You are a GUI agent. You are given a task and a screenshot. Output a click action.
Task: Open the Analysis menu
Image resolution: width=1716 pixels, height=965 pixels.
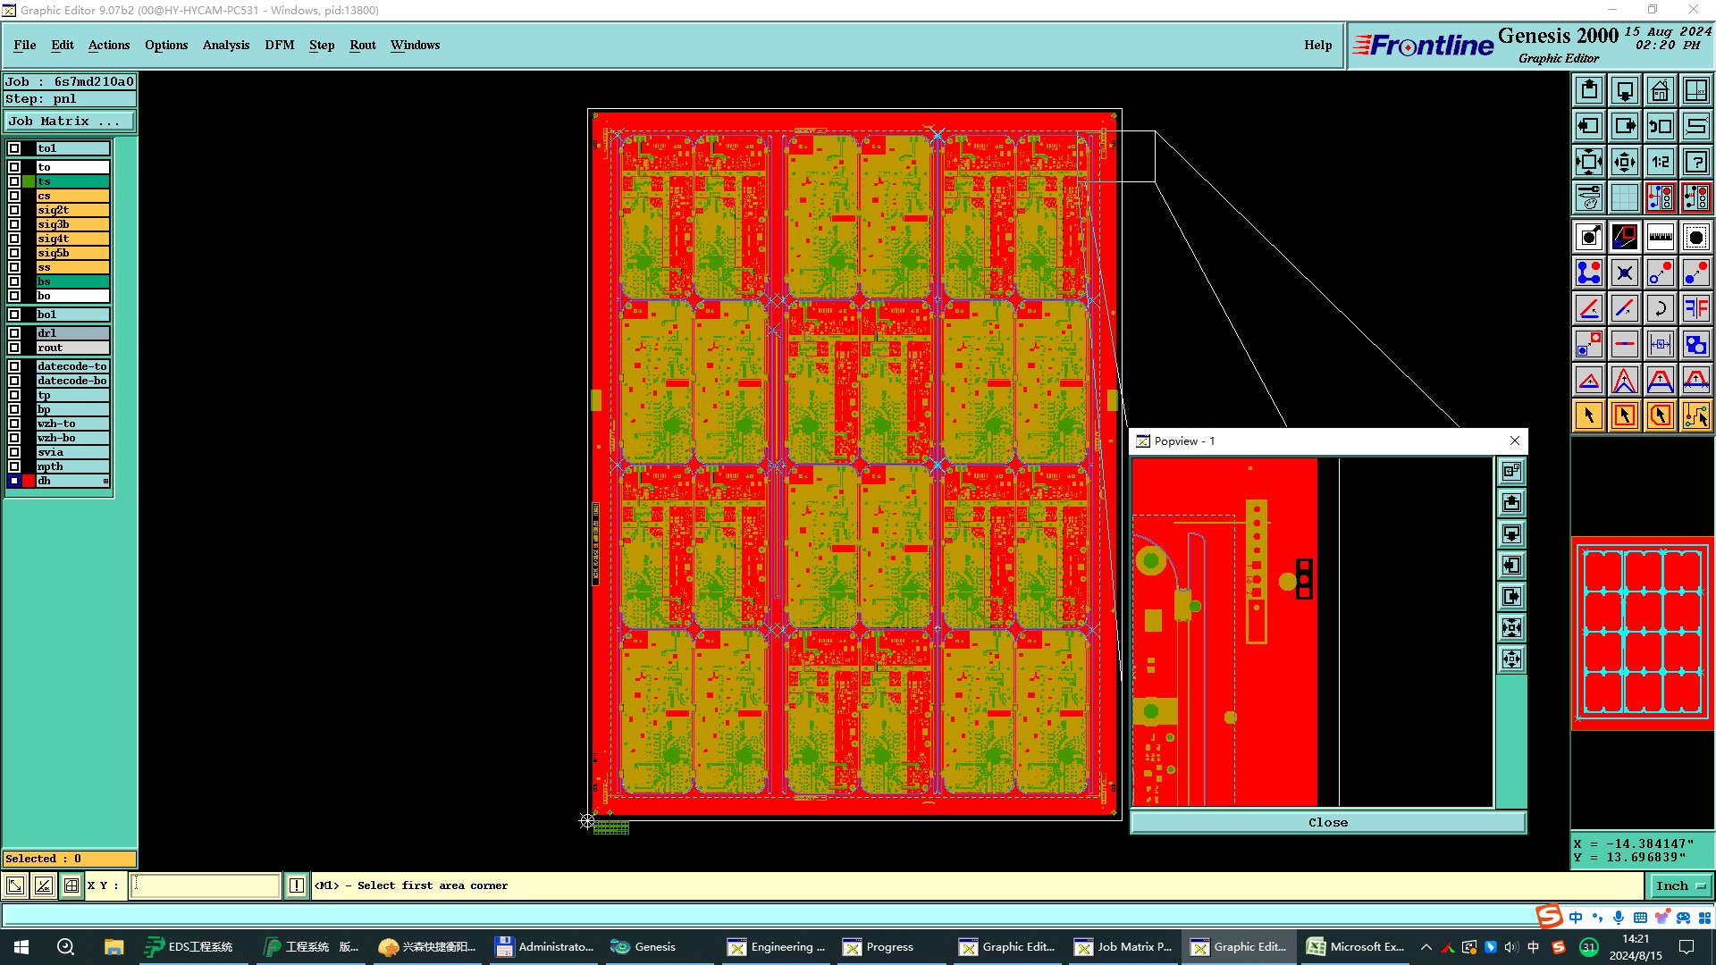click(225, 45)
